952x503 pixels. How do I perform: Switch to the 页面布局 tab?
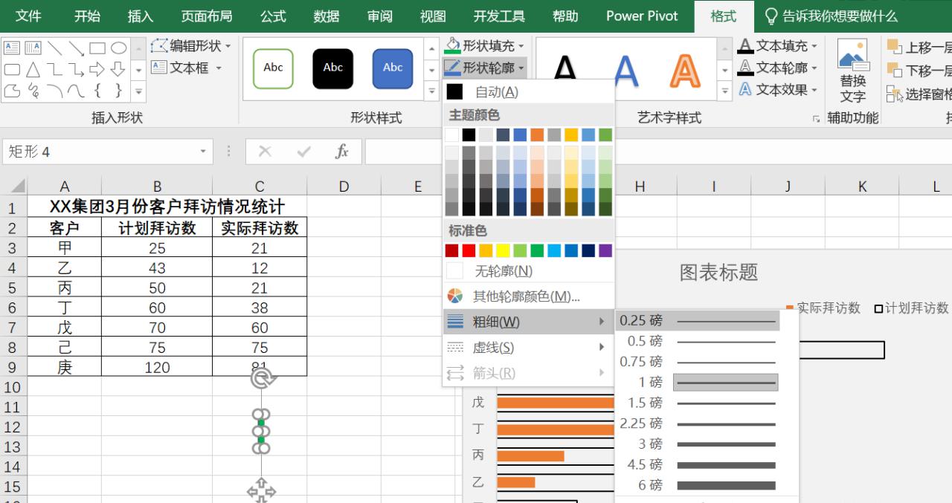pyautogui.click(x=207, y=16)
